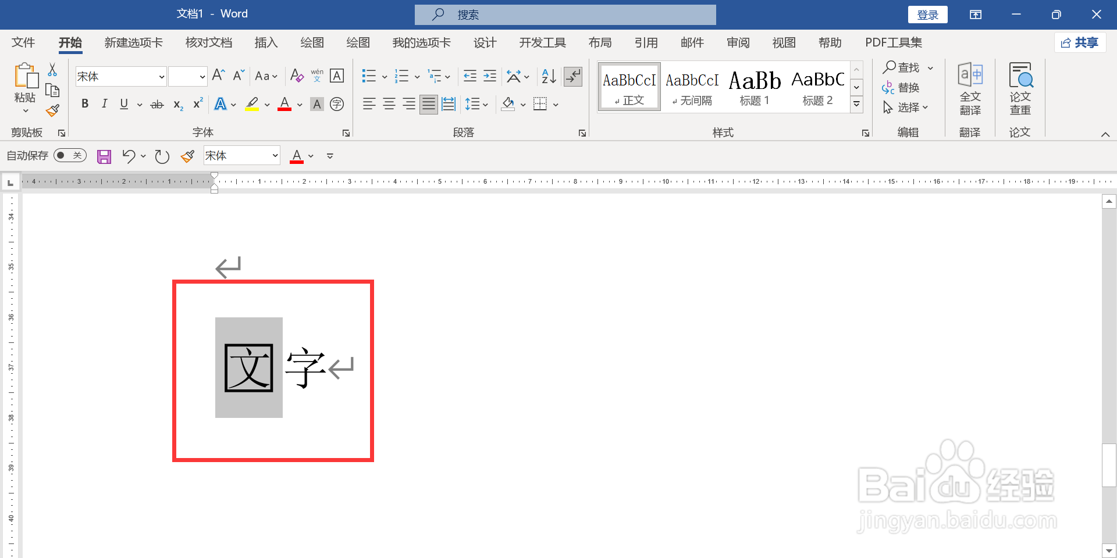Click the Format Painter brush in ribbon
Screen dimensions: 1117x558
pyautogui.click(x=52, y=110)
